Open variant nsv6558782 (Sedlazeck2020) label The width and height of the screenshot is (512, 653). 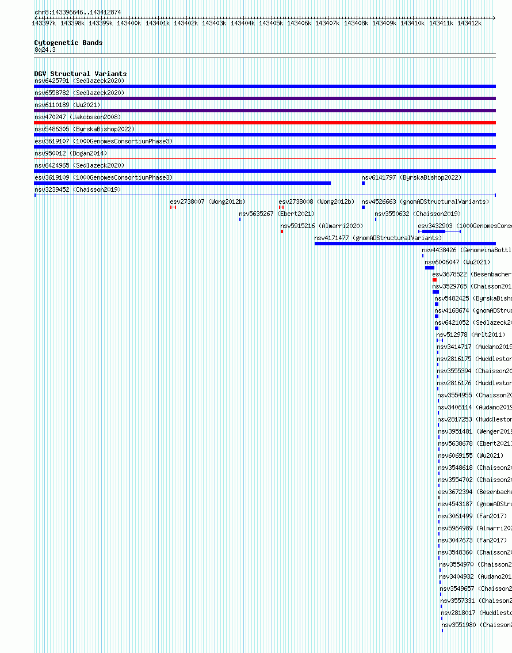pos(79,93)
